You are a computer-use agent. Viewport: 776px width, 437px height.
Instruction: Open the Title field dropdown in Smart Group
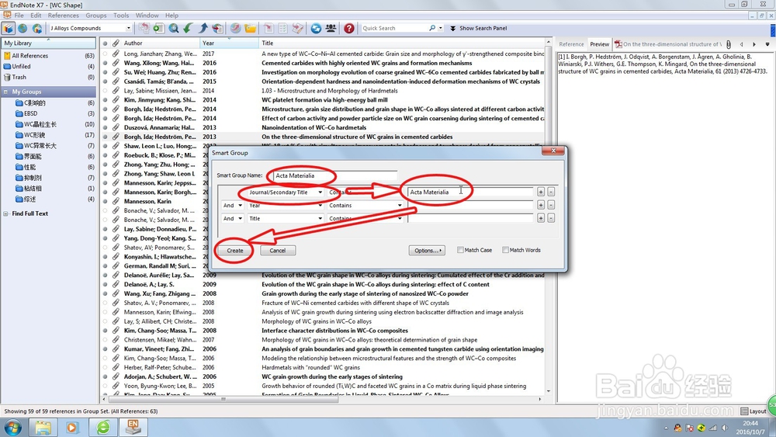click(320, 218)
